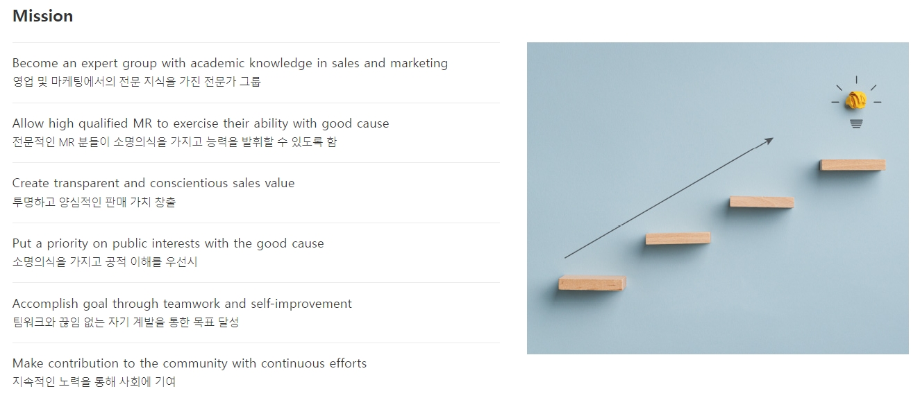Click the Korean line beginning 영업 및 마케팅

(x=137, y=81)
